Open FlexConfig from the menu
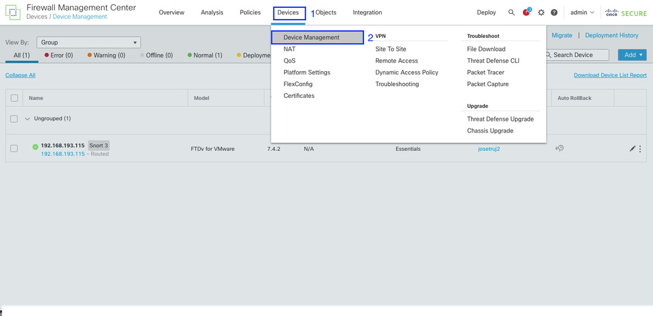653x316 pixels. click(x=298, y=84)
